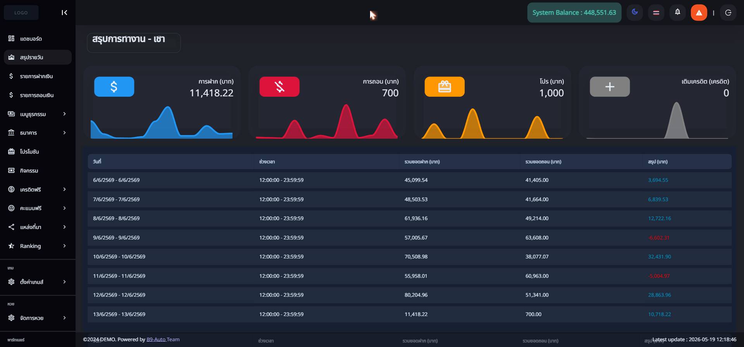Click the red withdrawal icon
Image resolution: width=744 pixels, height=347 pixels.
pos(279,87)
